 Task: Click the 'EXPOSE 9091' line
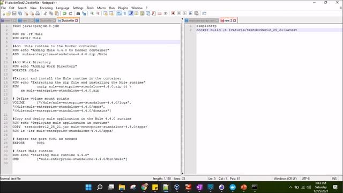(x=28, y=143)
